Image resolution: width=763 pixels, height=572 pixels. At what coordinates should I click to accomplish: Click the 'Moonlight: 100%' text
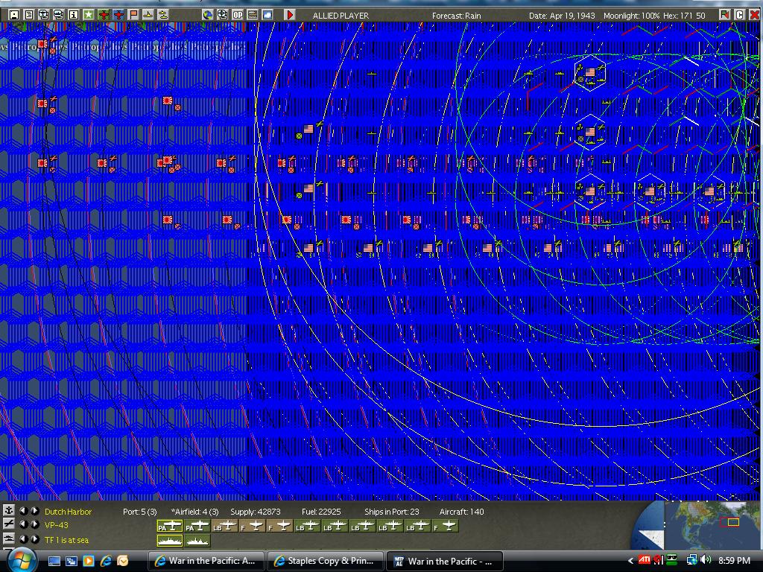click(632, 16)
